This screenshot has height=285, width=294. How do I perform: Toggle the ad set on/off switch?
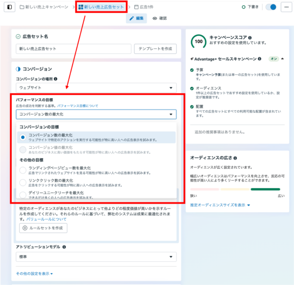click(x=271, y=7)
